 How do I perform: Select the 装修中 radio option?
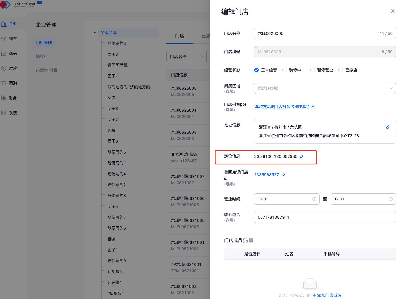coord(285,70)
